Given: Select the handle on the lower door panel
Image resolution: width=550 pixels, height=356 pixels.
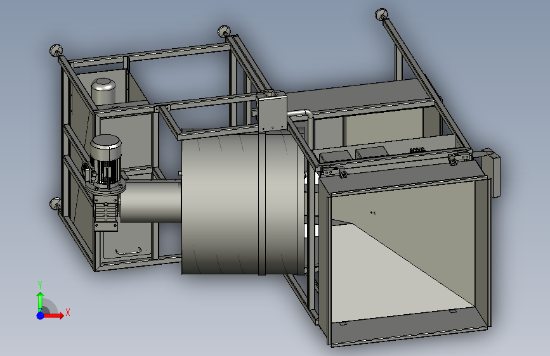Looking at the screenshot, I should point(128,251).
